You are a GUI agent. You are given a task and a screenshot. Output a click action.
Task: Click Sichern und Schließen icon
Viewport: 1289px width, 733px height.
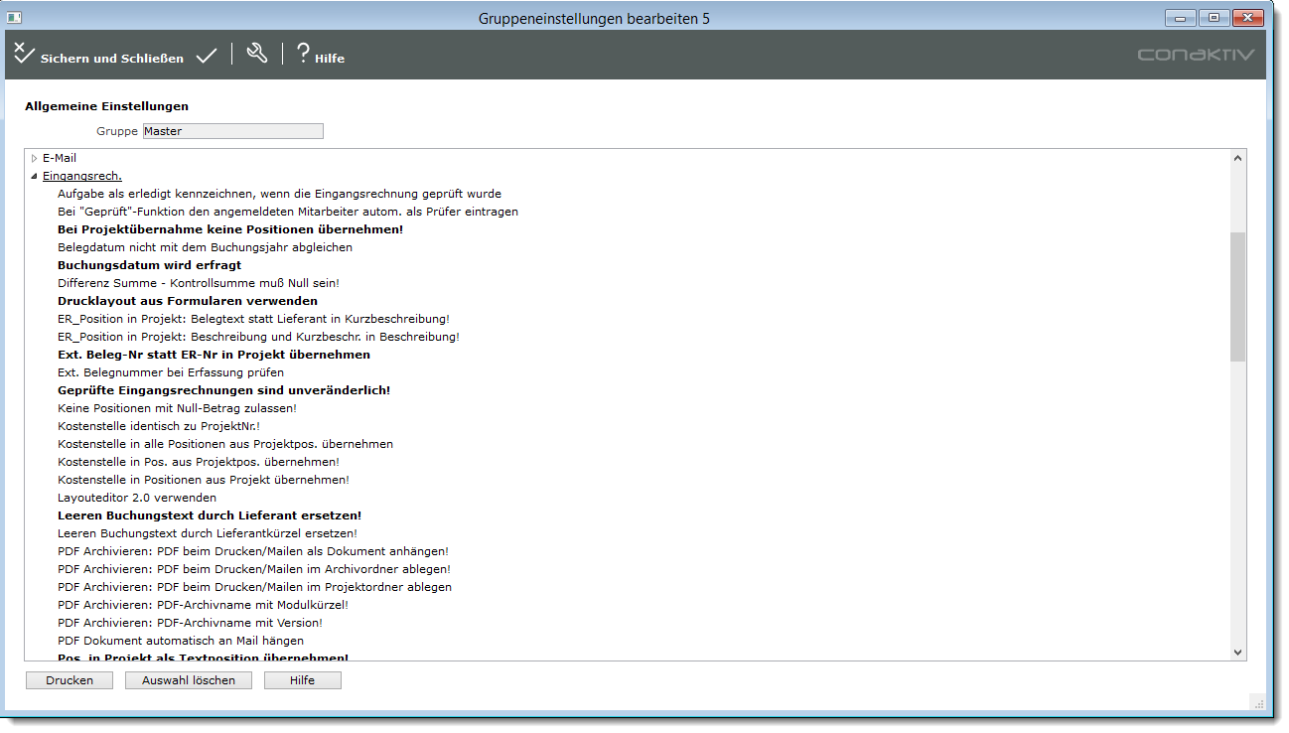[x=24, y=54]
